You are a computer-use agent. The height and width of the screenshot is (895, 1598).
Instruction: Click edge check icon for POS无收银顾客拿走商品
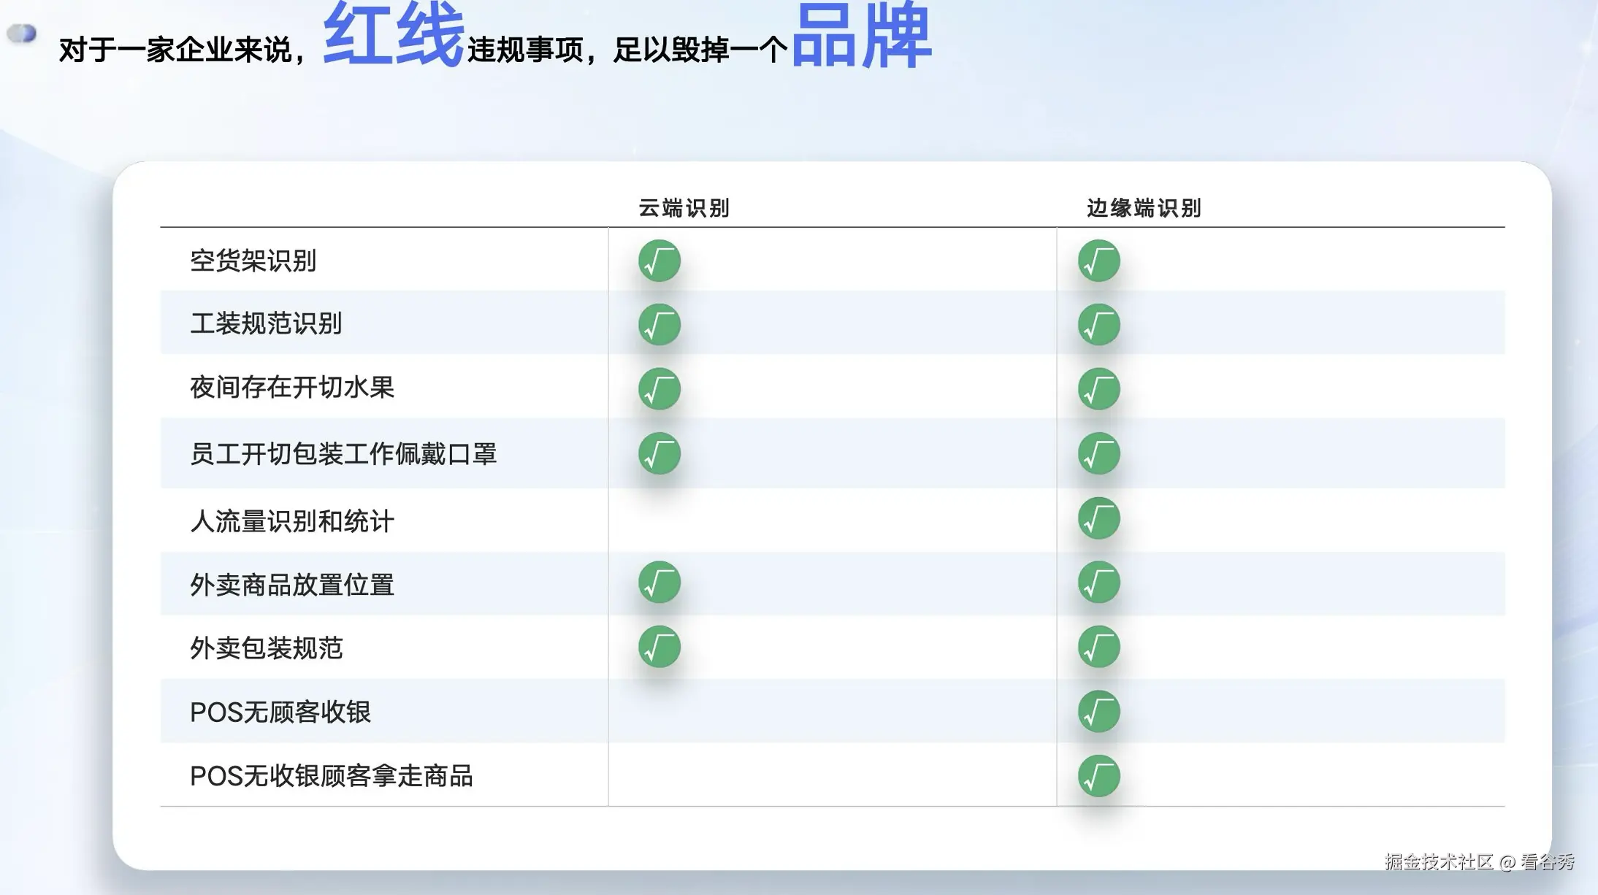click(1099, 776)
